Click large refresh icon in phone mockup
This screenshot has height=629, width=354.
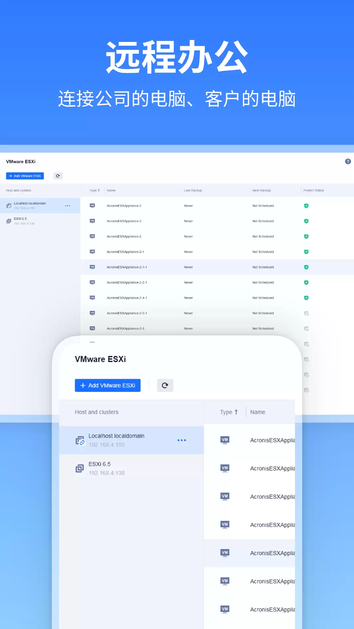point(165,385)
